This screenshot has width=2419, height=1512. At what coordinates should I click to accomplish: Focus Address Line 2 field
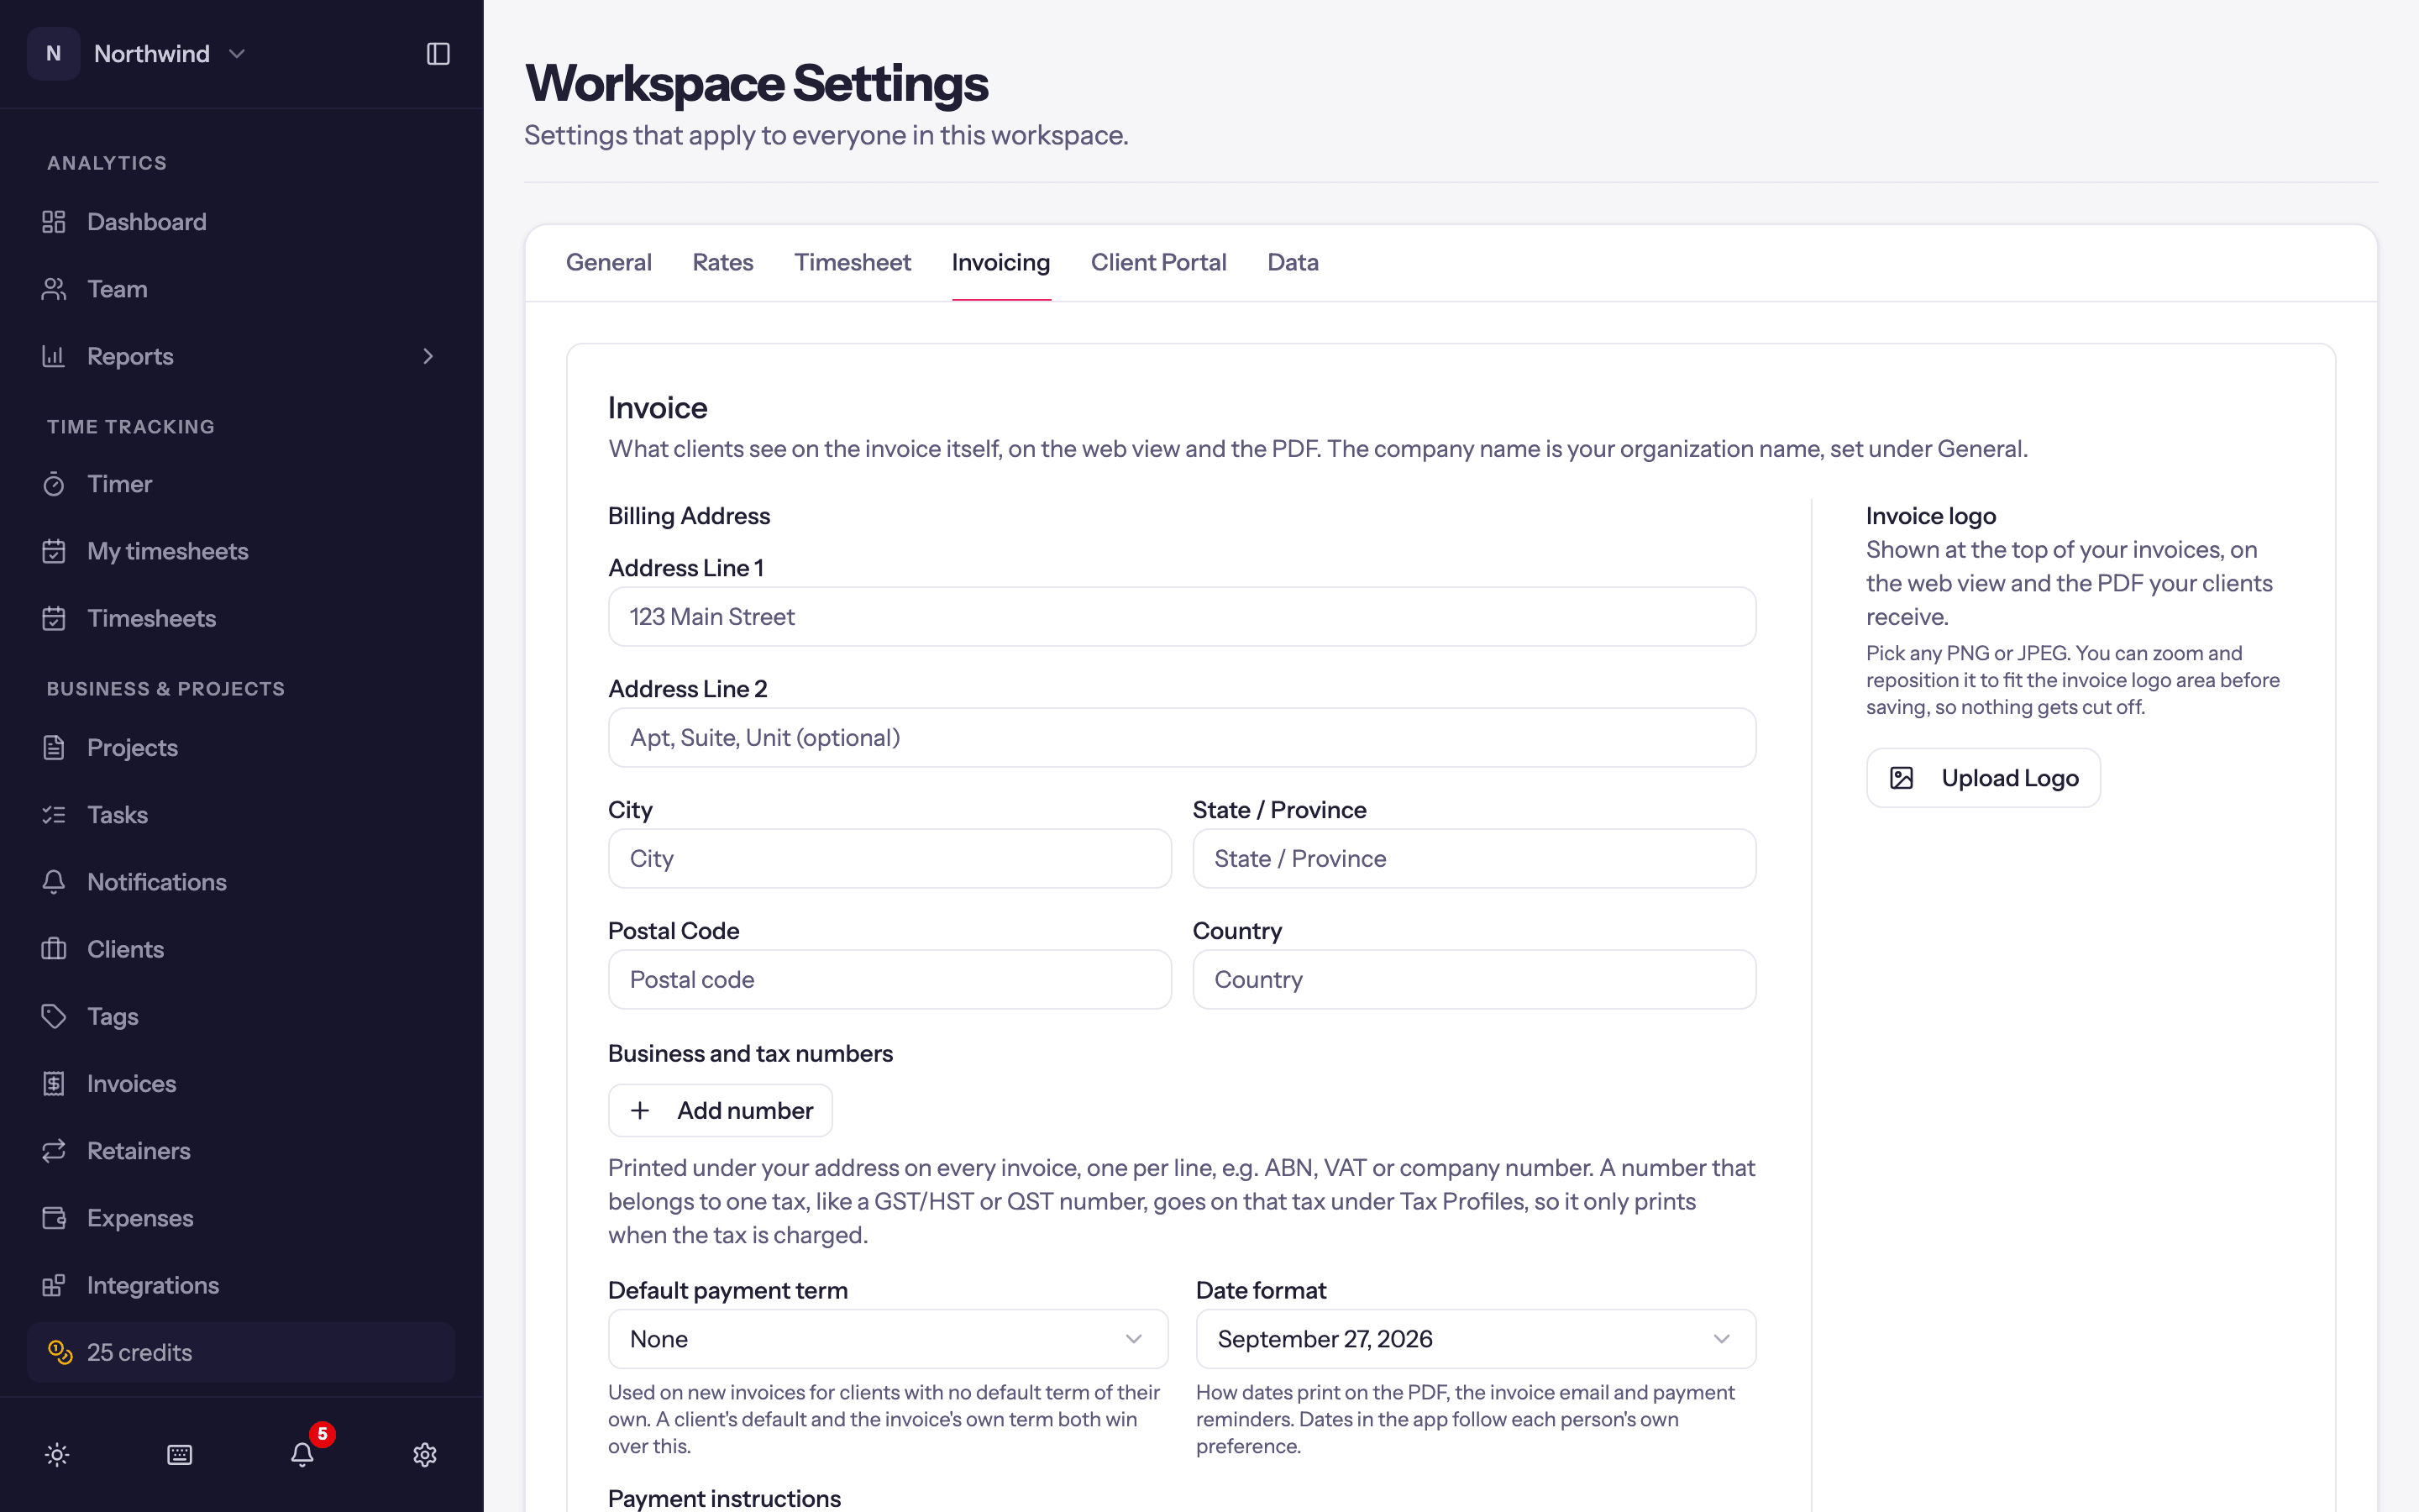[x=1182, y=738]
